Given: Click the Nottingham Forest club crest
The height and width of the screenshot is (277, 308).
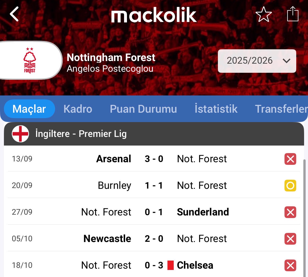Looking at the screenshot, I should 30,60.
